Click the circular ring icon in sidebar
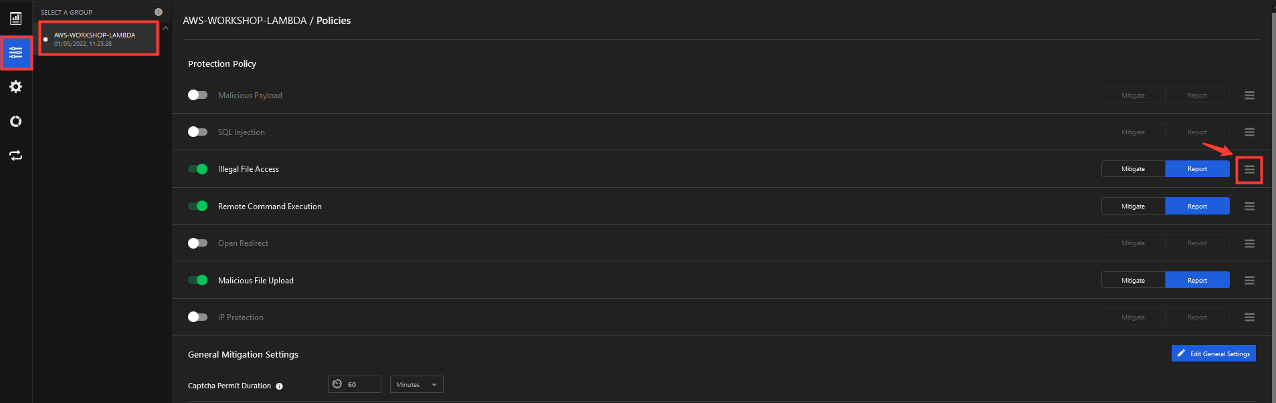The width and height of the screenshot is (1276, 403). pos(16,121)
